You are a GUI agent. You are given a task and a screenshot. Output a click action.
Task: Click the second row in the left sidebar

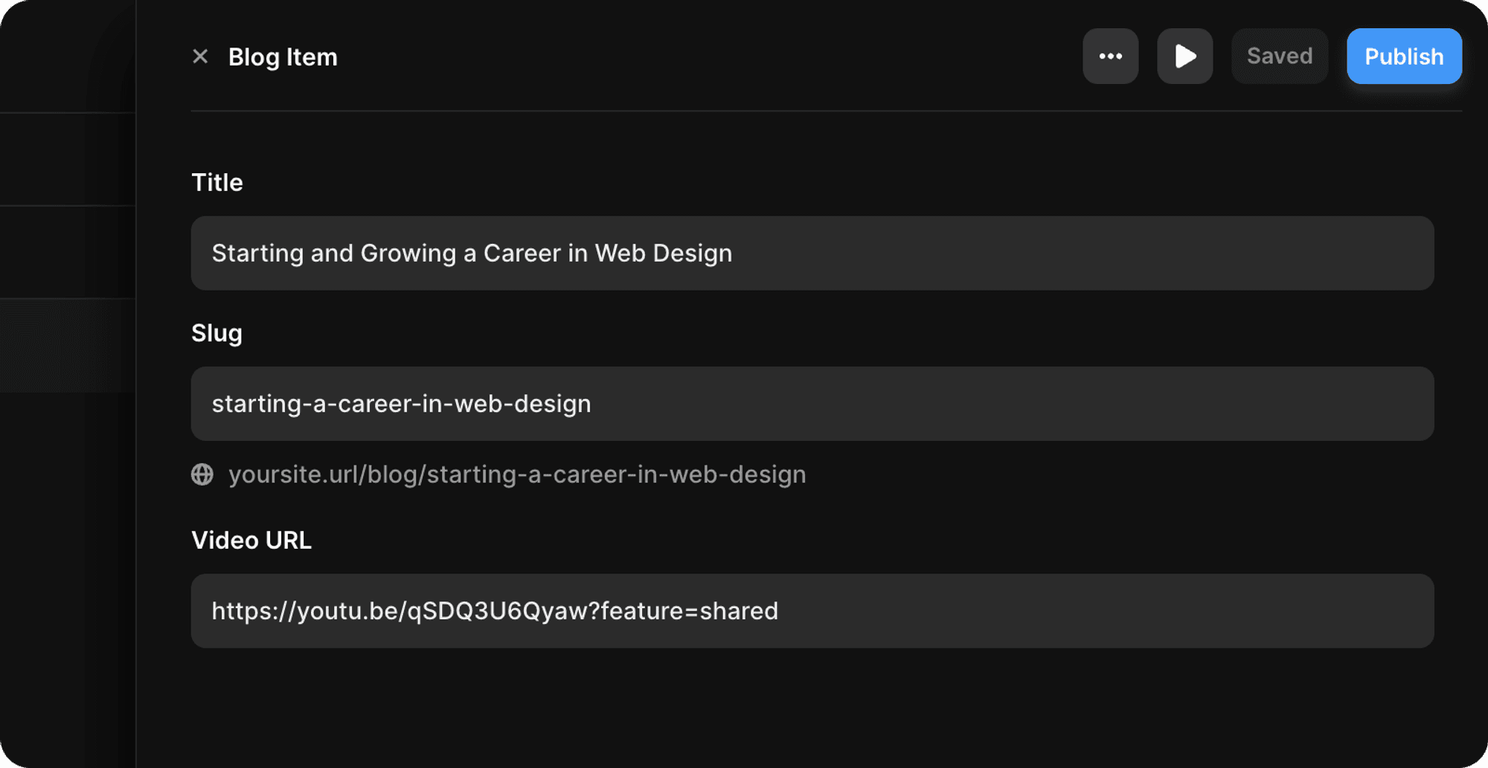(x=67, y=252)
